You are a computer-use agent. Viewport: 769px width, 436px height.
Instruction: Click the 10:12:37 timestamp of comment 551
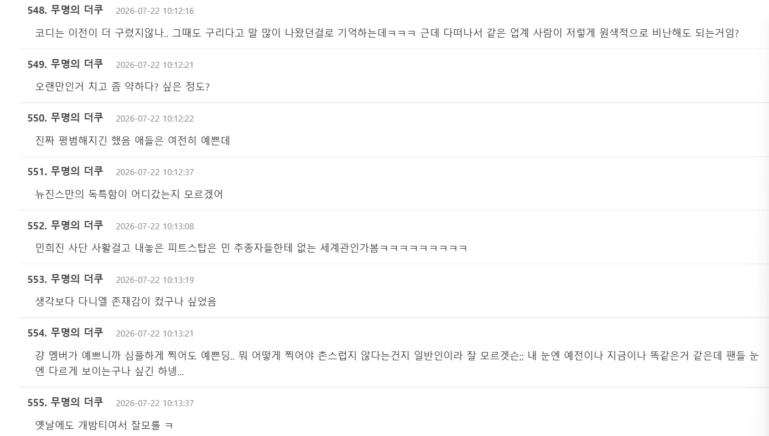click(x=155, y=172)
